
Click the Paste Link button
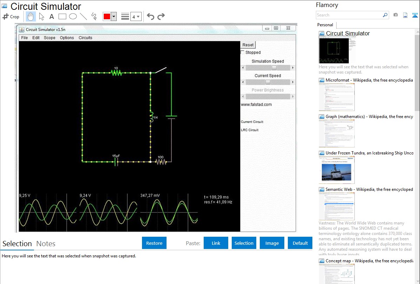(x=216, y=243)
